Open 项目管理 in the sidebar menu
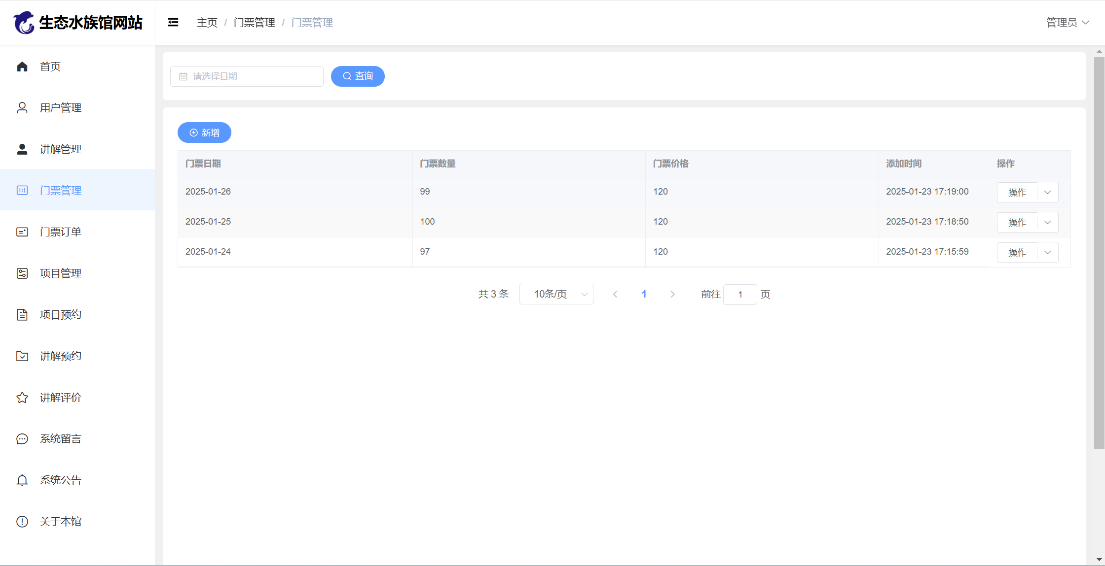 point(60,273)
